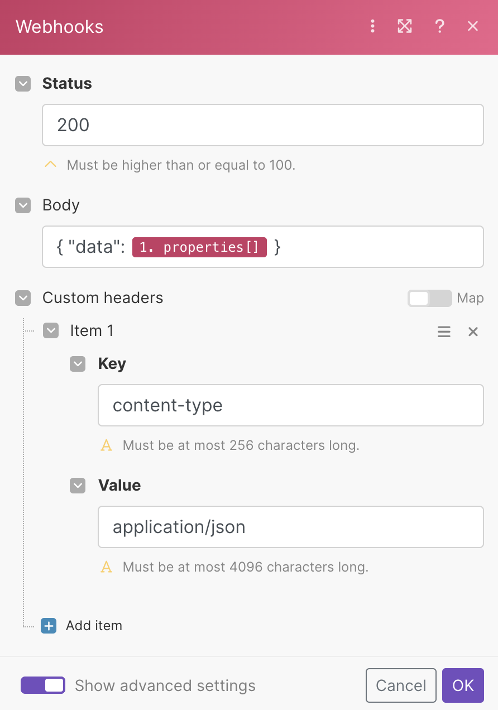Click the expand to fullscreen icon

[x=405, y=26]
